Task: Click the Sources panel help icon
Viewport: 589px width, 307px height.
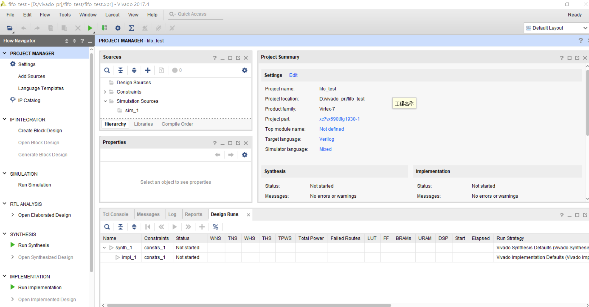Action: pyautogui.click(x=215, y=58)
